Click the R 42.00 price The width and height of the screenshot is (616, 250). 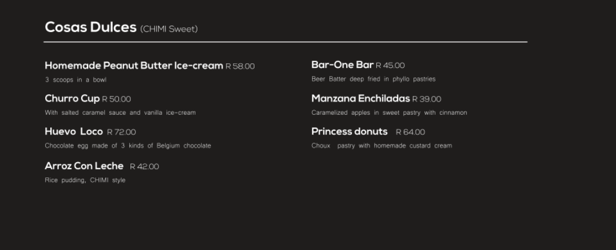coord(144,167)
